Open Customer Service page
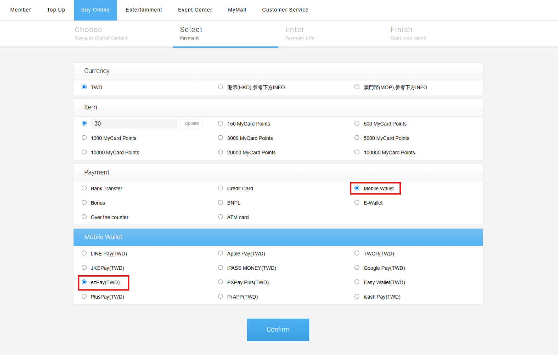 [285, 10]
